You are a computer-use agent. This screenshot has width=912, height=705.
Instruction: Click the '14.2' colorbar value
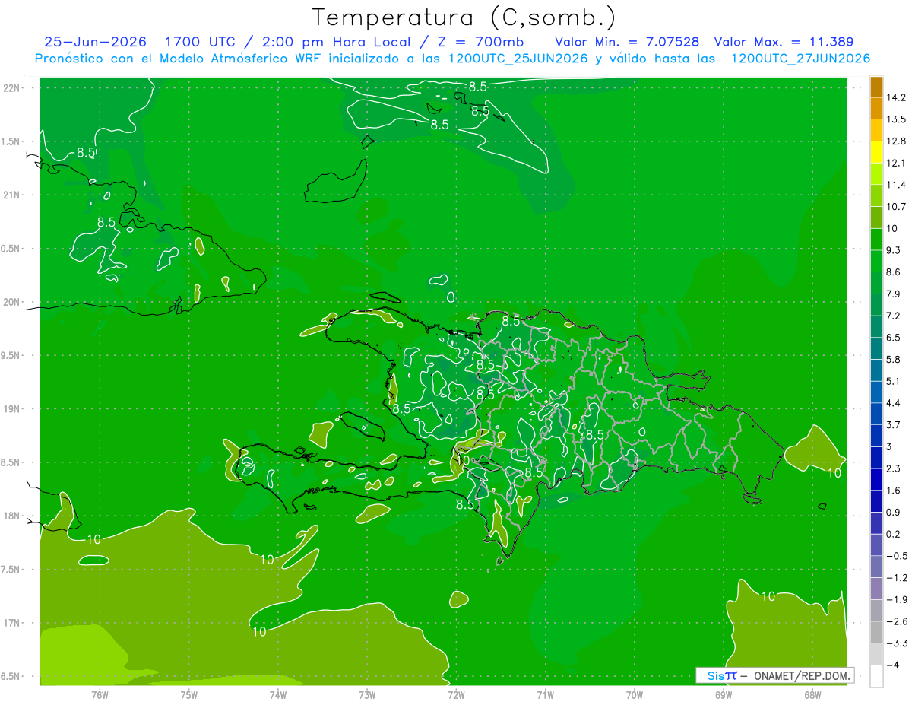(x=895, y=97)
